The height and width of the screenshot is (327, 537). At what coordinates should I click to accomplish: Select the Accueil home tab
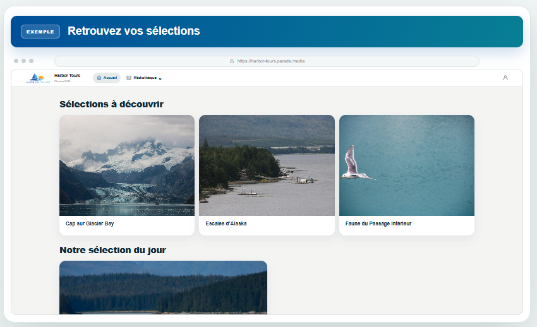click(x=107, y=78)
